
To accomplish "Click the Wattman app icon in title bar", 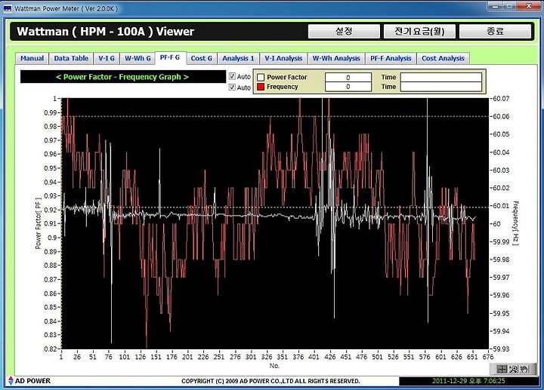I will click(x=8, y=8).
